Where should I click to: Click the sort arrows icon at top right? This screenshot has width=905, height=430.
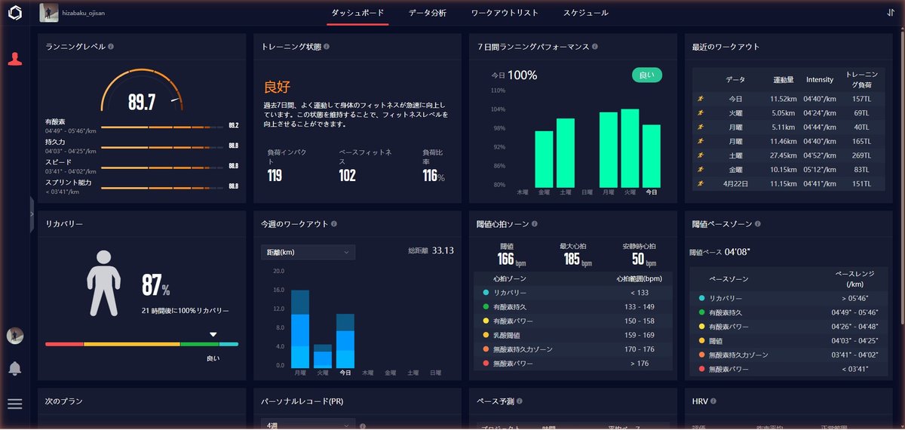pos(891,13)
